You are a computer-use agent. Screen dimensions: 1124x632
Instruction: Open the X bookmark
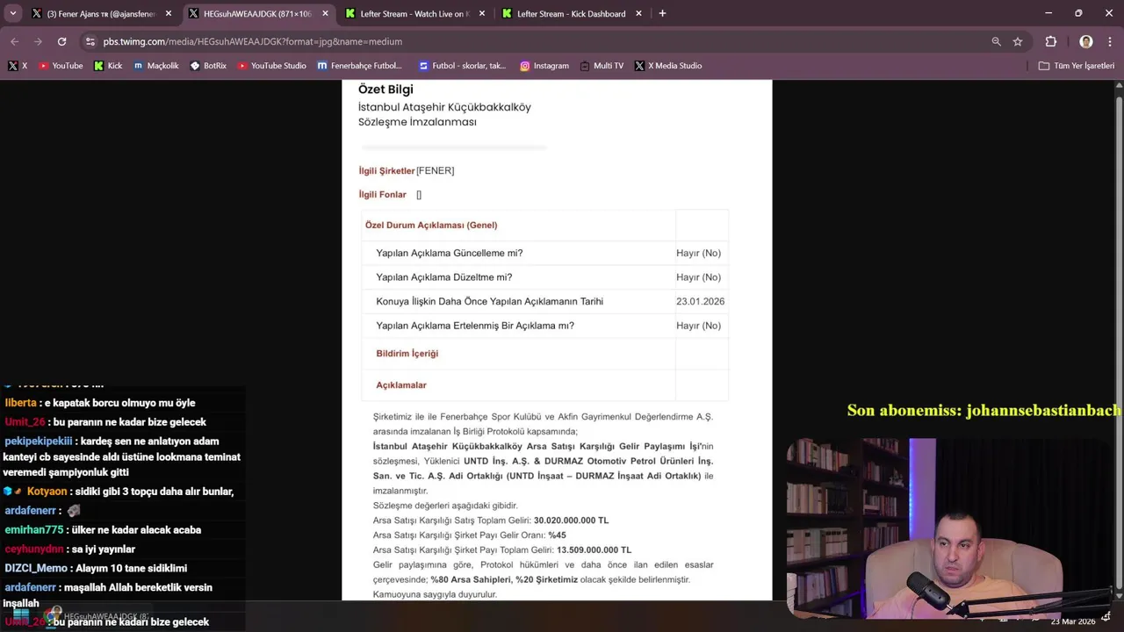pos(18,66)
